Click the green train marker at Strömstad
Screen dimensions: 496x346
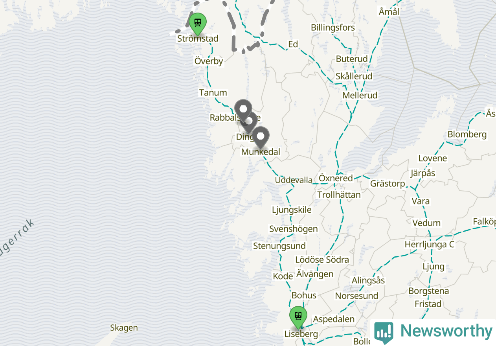[x=198, y=23]
